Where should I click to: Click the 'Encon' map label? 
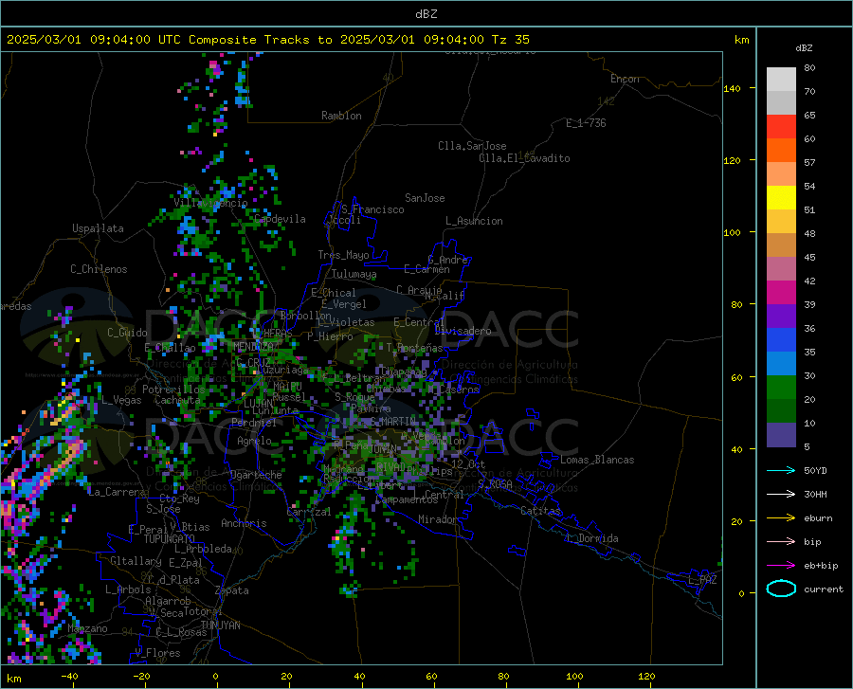(625, 79)
